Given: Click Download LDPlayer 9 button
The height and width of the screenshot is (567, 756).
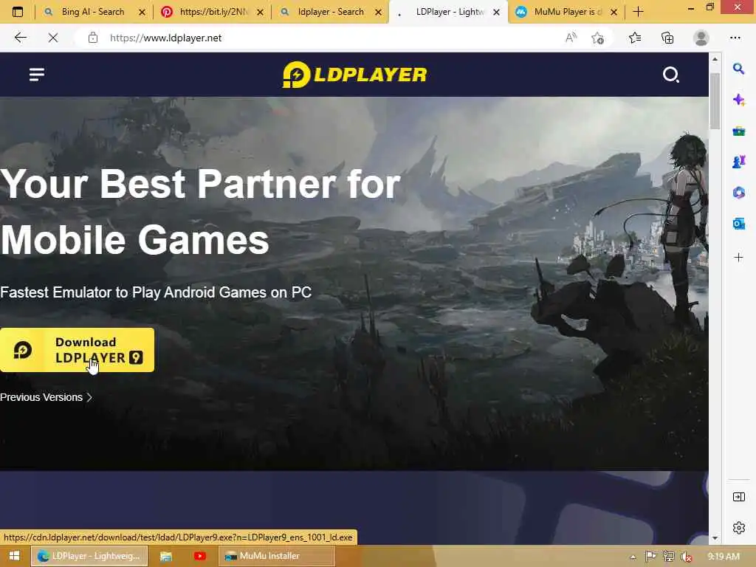Looking at the screenshot, I should (77, 350).
